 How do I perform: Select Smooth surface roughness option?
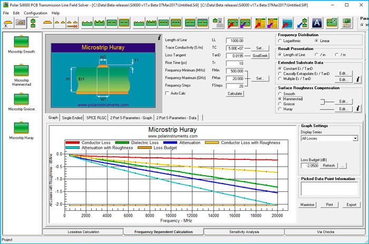click(x=280, y=94)
